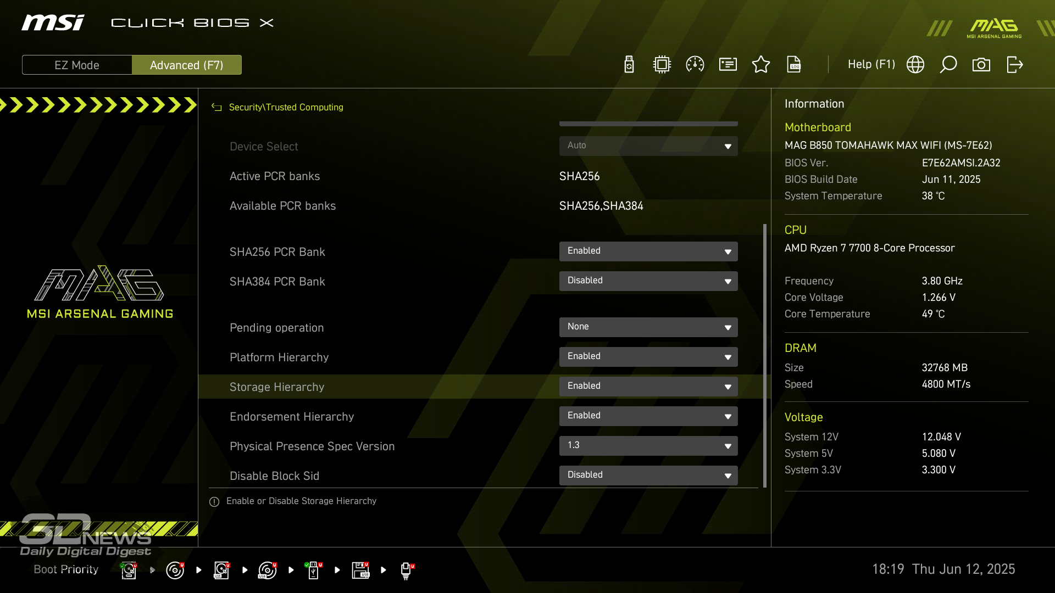Image resolution: width=1055 pixels, height=593 pixels.
Task: Click the info icon beside Storage Hierarchy help
Action: pyautogui.click(x=214, y=501)
